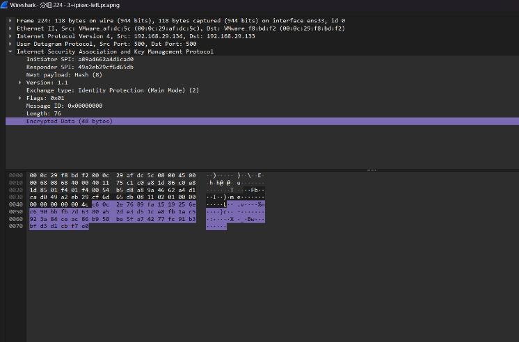This screenshot has width=519, height=342.
Task: Click hex offset 0070 label
Action: (x=16, y=226)
